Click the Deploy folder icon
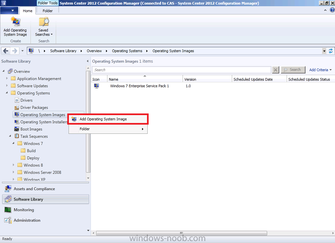Viewport: 335px width, 243px height. click(x=23, y=158)
